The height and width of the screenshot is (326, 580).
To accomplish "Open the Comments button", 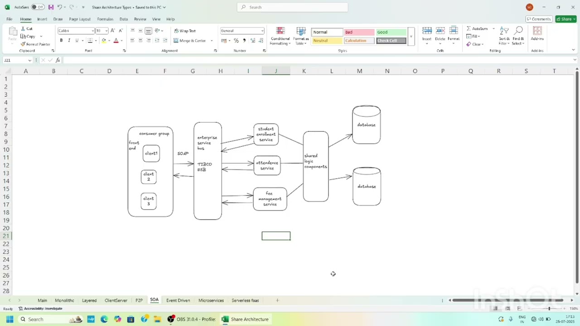I will [539, 19].
